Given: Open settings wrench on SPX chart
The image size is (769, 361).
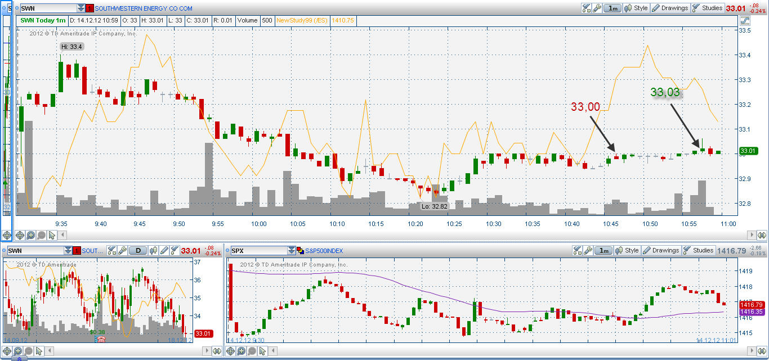Looking at the screenshot, I should point(588,251).
